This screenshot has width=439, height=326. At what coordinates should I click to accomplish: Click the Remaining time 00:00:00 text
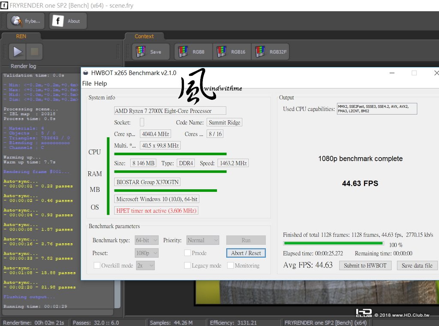[x=384, y=253]
